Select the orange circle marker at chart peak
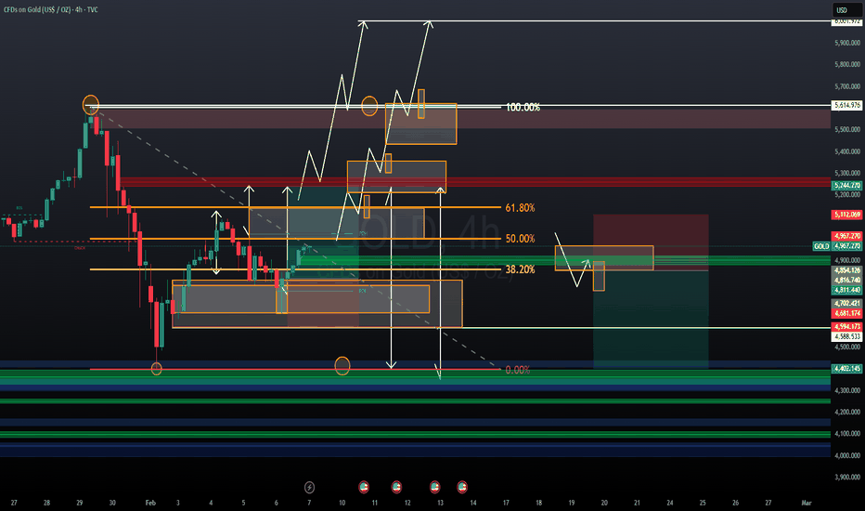 tap(90, 103)
